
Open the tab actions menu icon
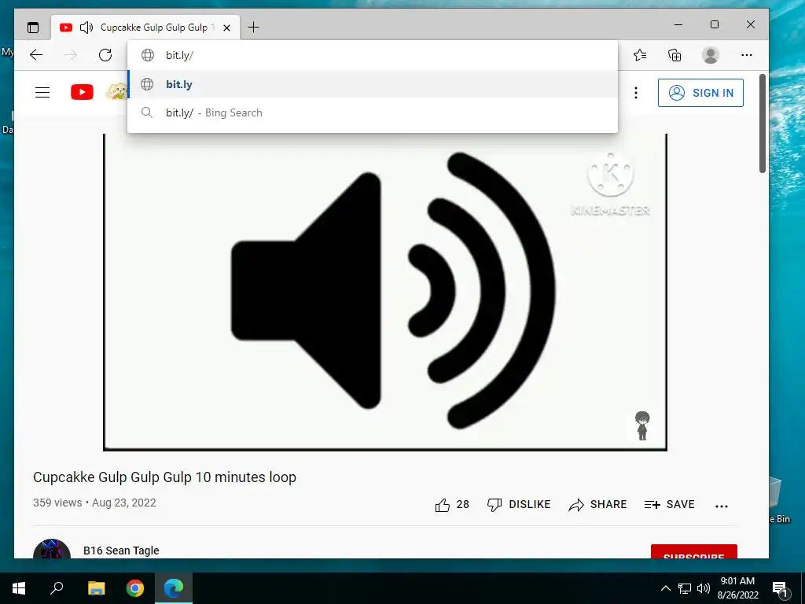click(33, 28)
